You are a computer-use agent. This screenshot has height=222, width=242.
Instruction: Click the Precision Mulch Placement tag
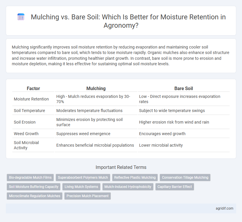88,196
